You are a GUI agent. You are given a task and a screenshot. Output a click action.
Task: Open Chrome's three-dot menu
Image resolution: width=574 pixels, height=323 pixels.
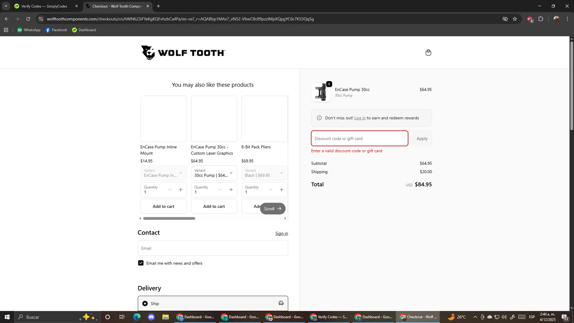click(x=567, y=19)
